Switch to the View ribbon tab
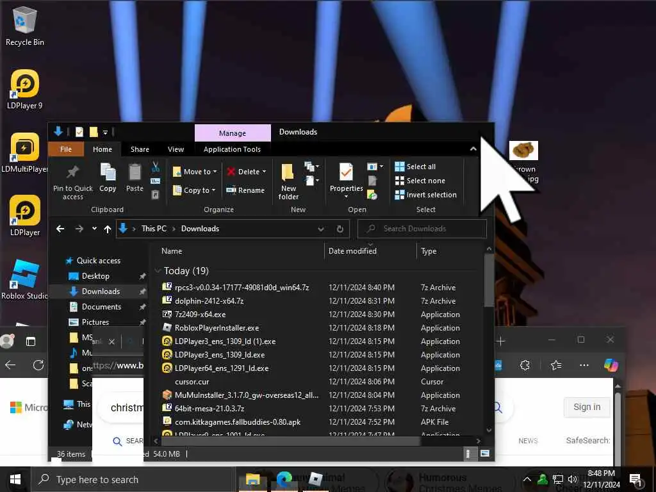 point(176,149)
